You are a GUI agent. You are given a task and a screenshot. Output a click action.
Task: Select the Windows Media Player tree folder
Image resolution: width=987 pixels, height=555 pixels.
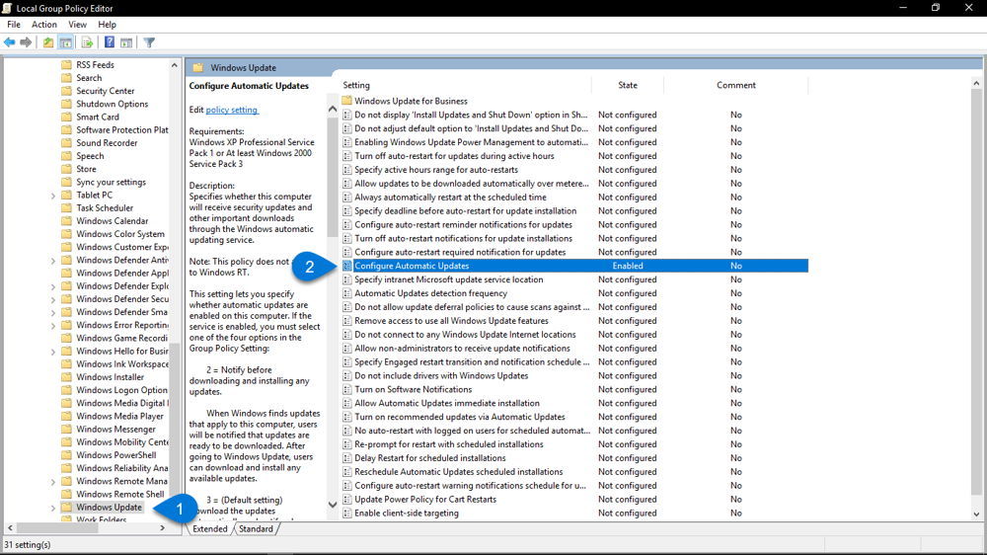[x=119, y=416]
